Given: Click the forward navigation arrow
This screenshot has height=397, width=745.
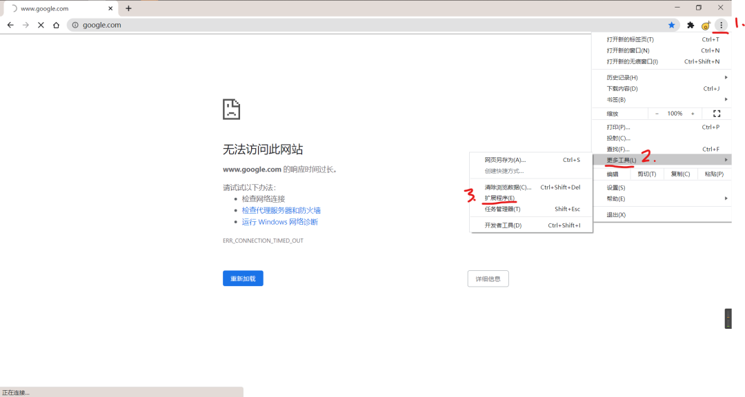Looking at the screenshot, I should (x=26, y=26).
